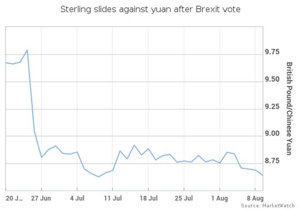The width and height of the screenshot is (299, 210).
Task: Click the line's lowest point before 11 Jul
Action: pyautogui.click(x=99, y=177)
